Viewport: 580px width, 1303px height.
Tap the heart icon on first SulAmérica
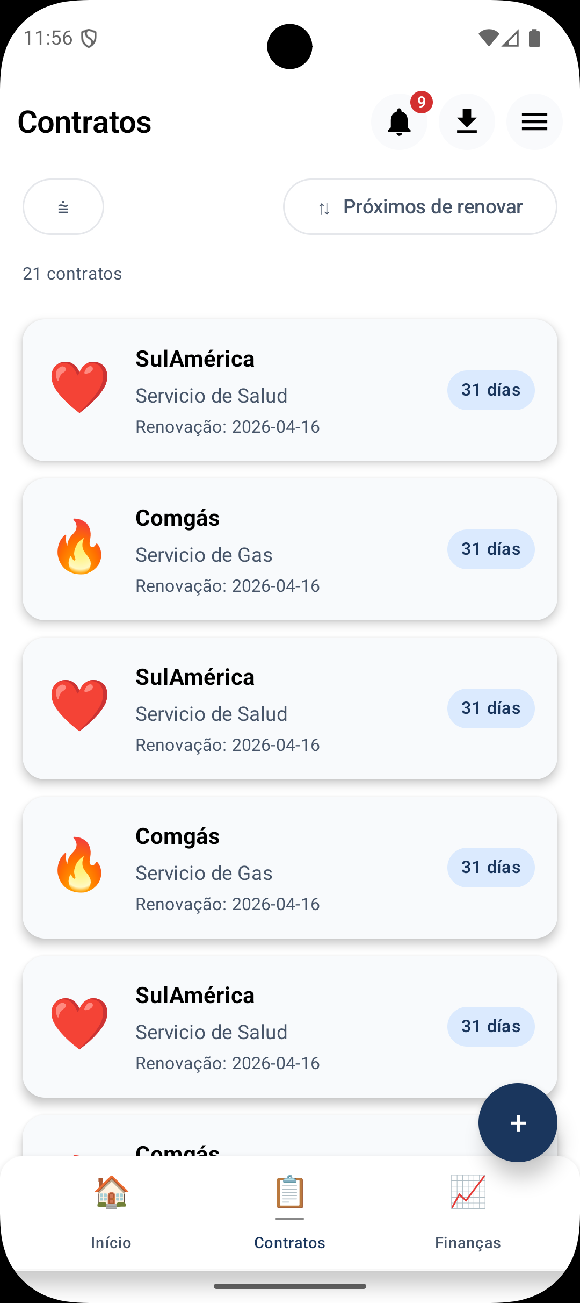[79, 387]
